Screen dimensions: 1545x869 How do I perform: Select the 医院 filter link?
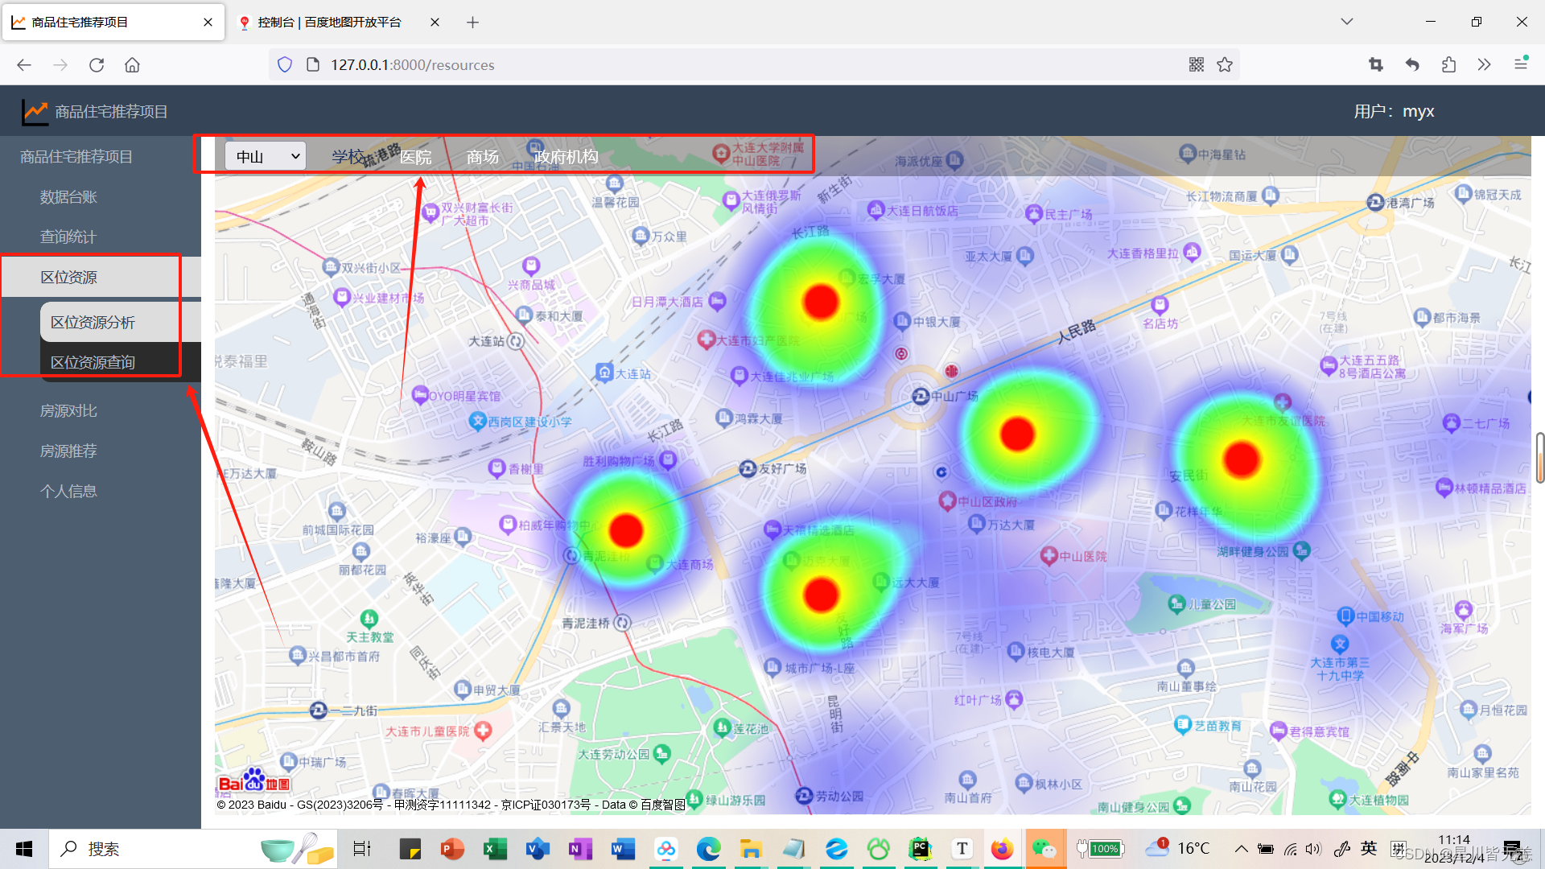click(x=416, y=157)
